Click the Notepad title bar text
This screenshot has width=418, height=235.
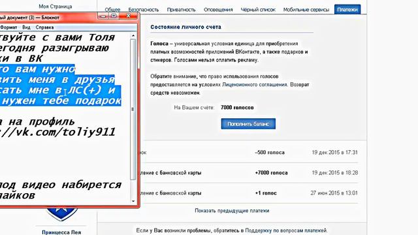29,18
